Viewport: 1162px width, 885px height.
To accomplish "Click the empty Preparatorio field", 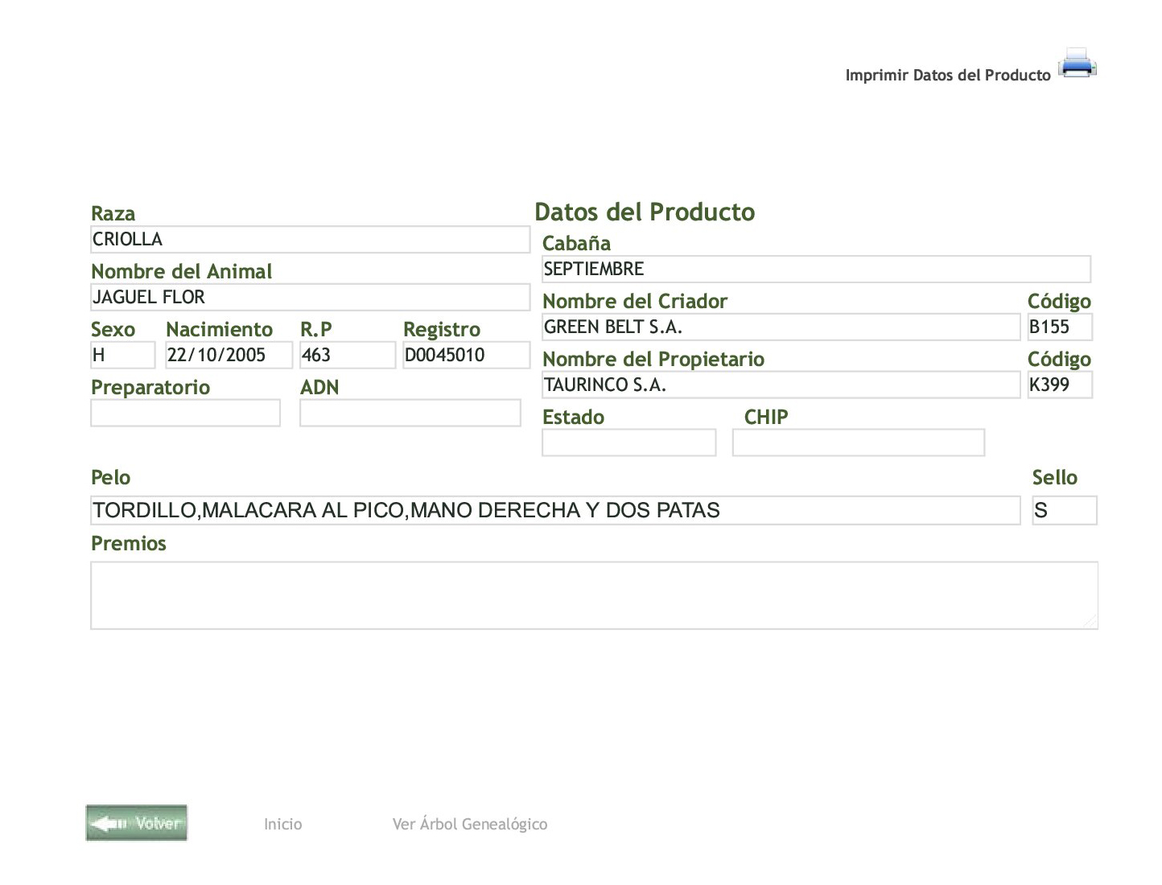I will 185,414.
